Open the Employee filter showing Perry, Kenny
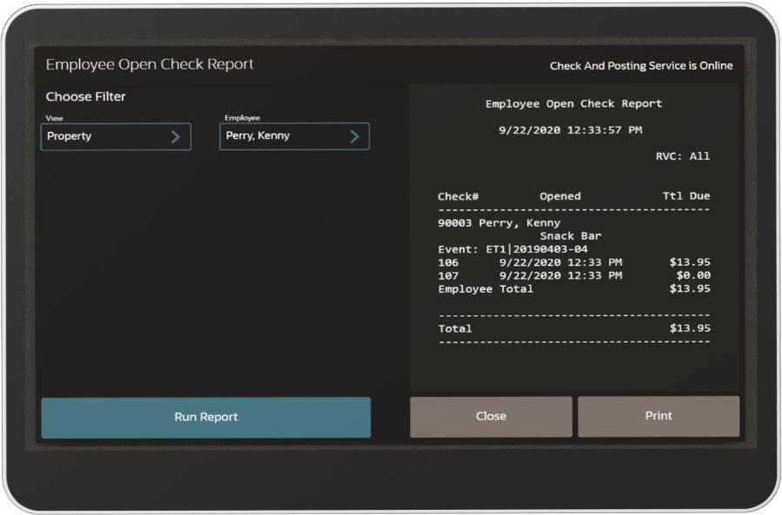Image resolution: width=782 pixels, height=515 pixels. pos(295,136)
